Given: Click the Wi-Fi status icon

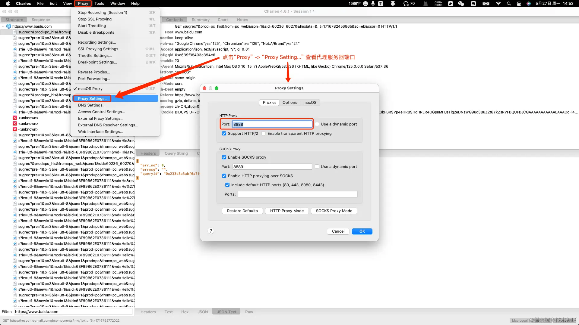Looking at the screenshot, I should (498, 4).
